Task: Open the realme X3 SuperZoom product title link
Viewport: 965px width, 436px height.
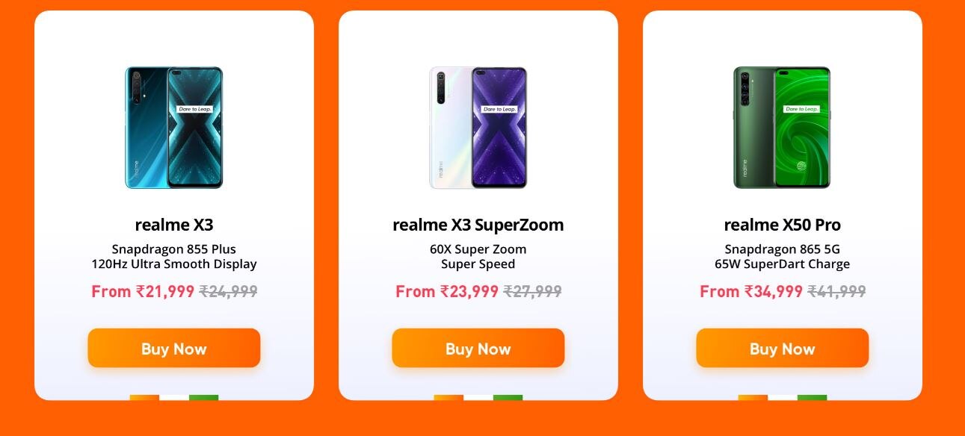Action: coord(478,225)
